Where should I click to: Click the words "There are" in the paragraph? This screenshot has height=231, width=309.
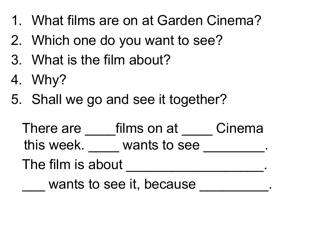pyautogui.click(x=51, y=129)
